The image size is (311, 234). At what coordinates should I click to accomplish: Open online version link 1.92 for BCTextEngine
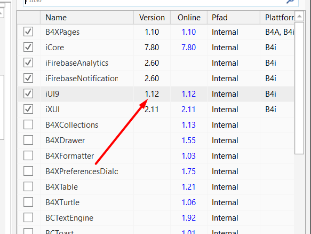(189, 218)
